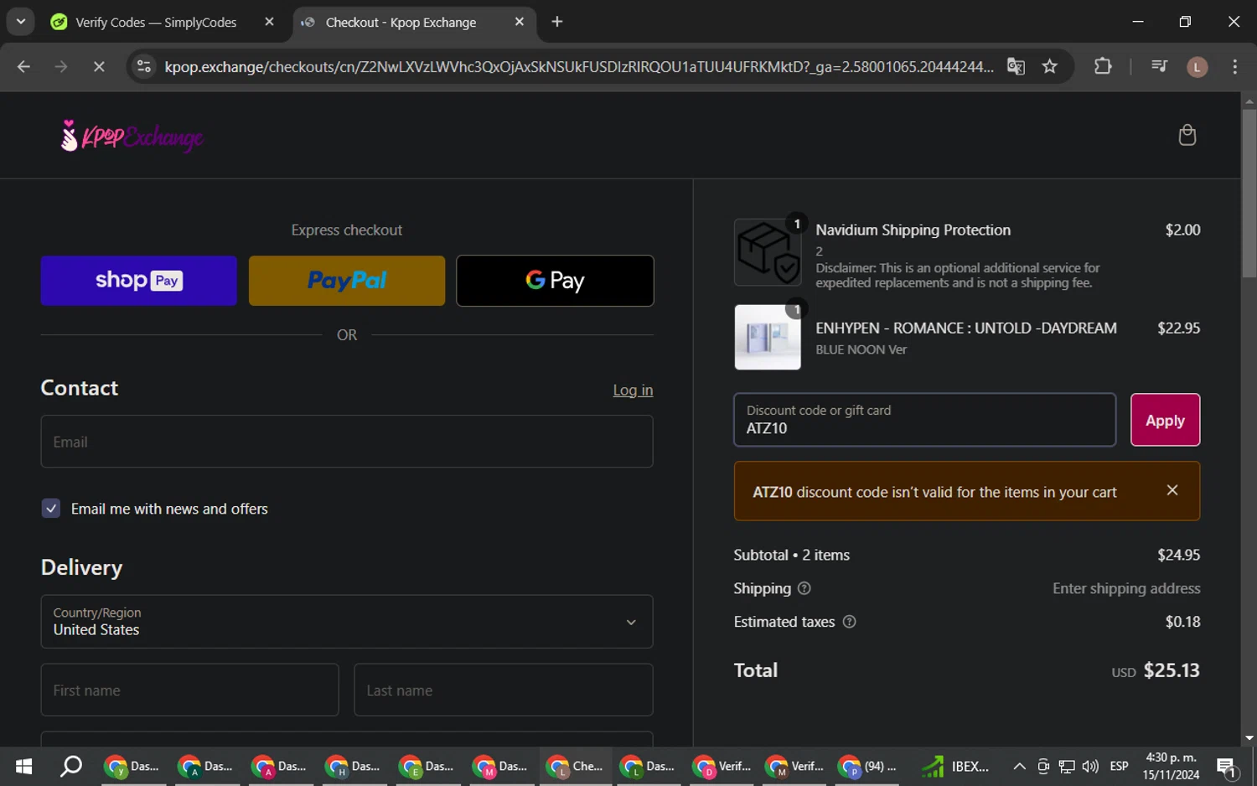This screenshot has height=786, width=1257.
Task: Pay with Shop Pay express checkout
Action: pos(139,281)
